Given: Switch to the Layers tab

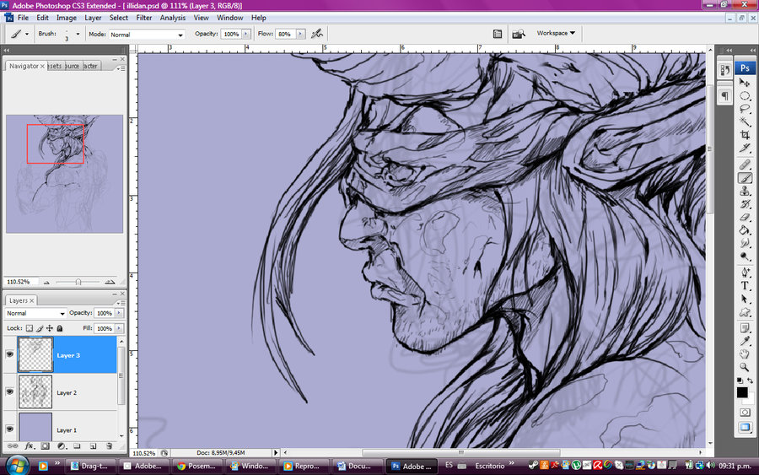Looking at the screenshot, I should [19, 300].
